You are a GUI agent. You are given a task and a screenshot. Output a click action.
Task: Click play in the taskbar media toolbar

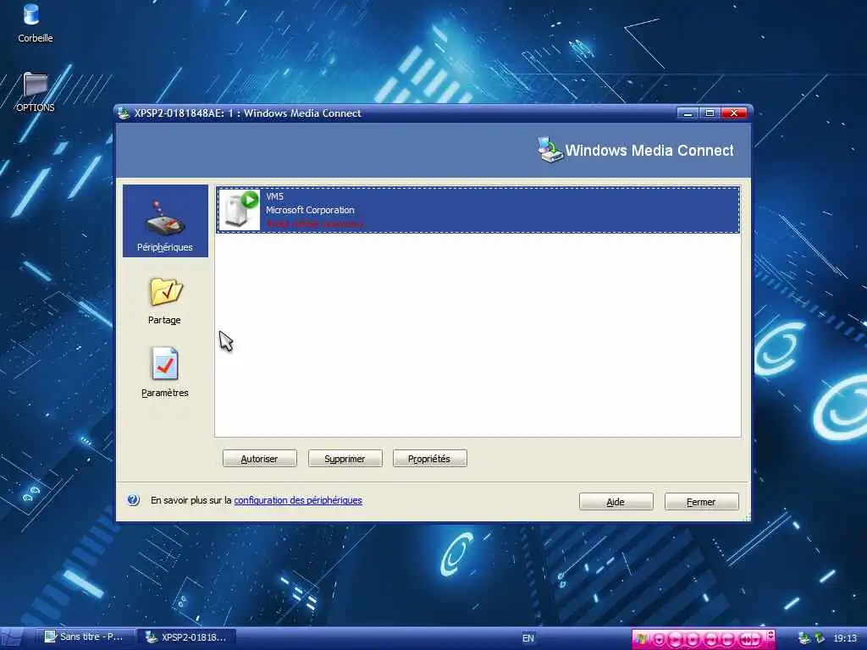676,639
